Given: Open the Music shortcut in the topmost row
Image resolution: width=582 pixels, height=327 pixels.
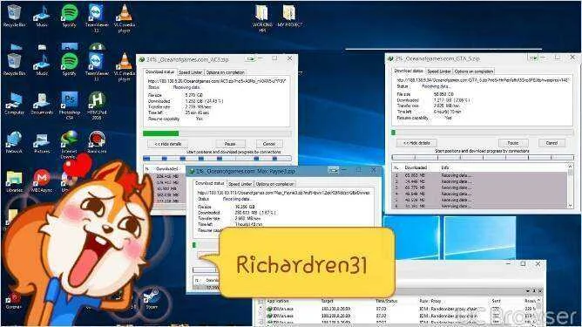Looking at the screenshot, I should pyautogui.click(x=42, y=16).
